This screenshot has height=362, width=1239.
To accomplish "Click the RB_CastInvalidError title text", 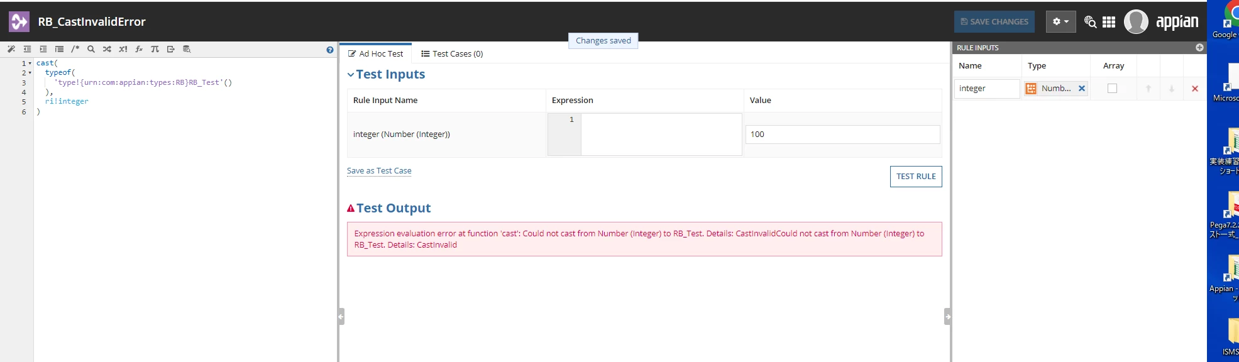I will [92, 22].
